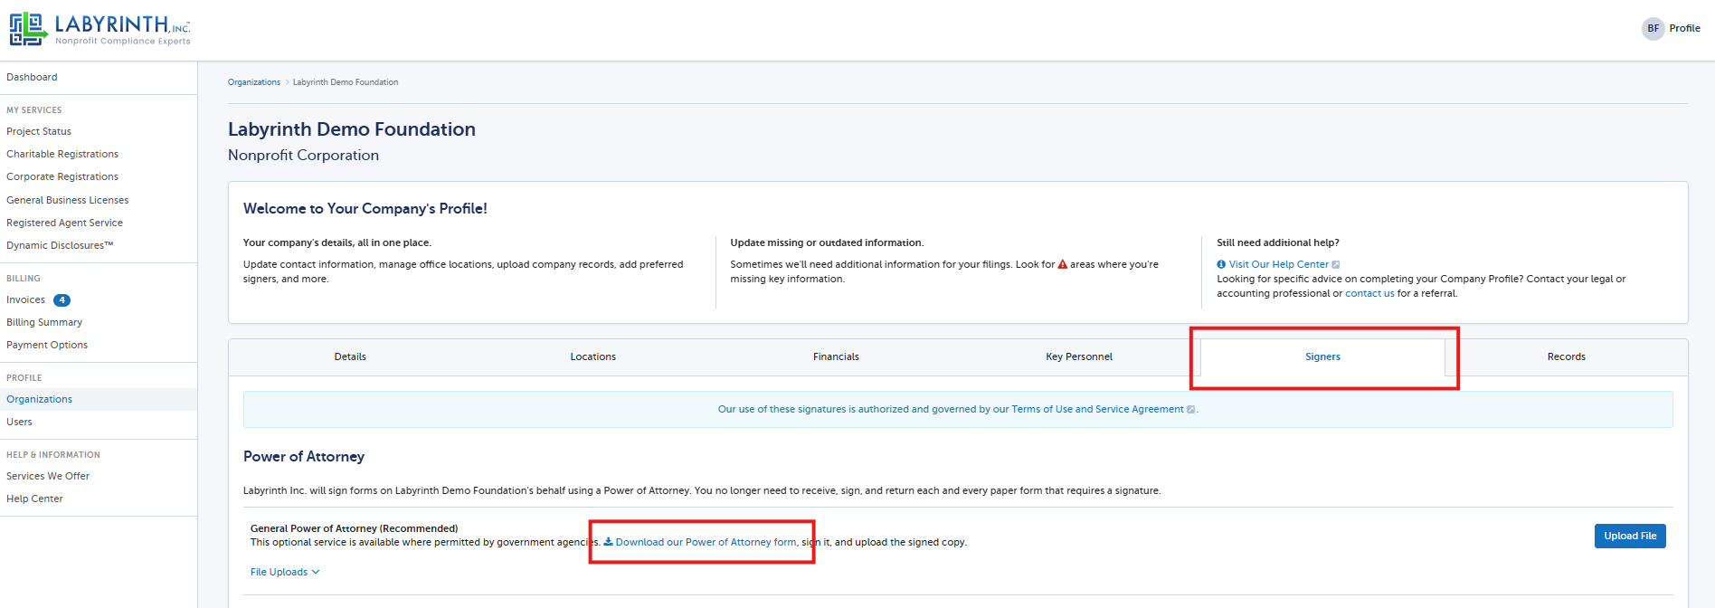Switch to the Records tab

[x=1567, y=356]
